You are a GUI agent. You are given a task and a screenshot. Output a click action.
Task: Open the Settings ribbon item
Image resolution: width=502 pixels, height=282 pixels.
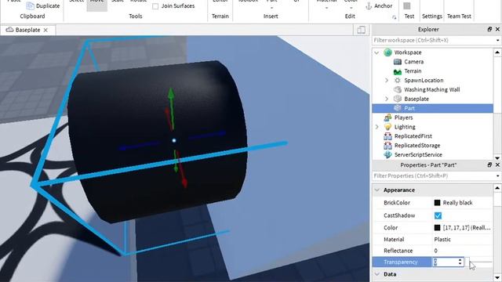[432, 16]
